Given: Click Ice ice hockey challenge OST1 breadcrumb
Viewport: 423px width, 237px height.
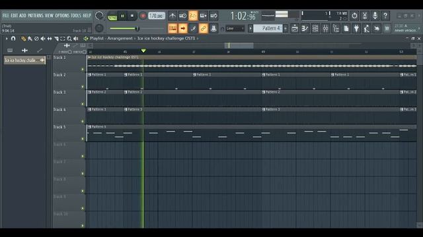Looking at the screenshot, I should [x=166, y=38].
